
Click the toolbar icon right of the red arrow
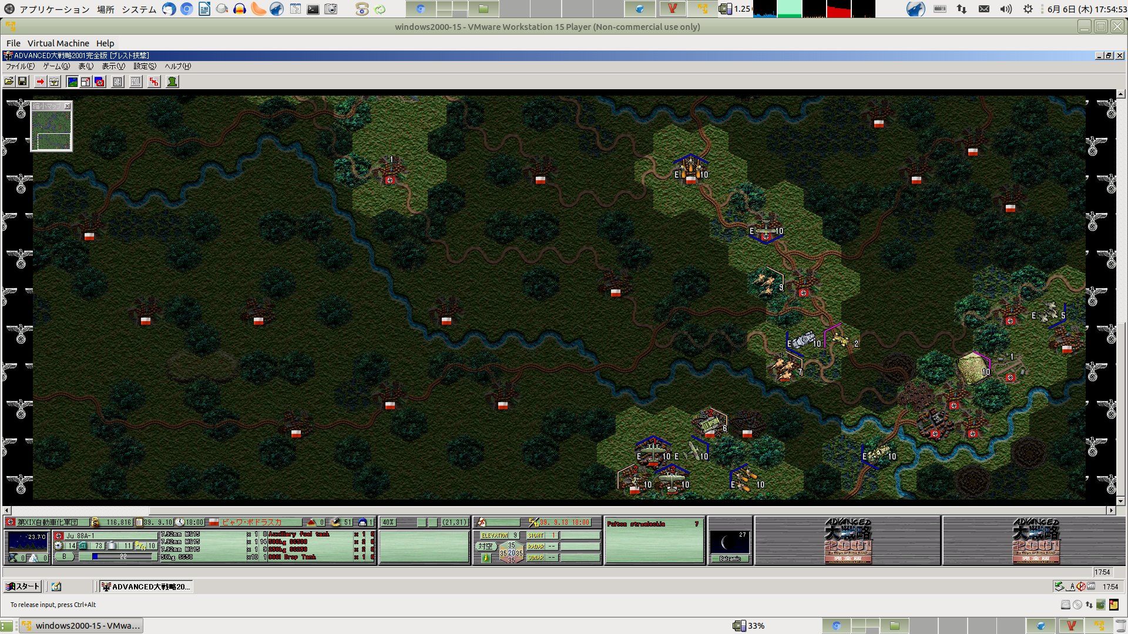[x=54, y=82]
